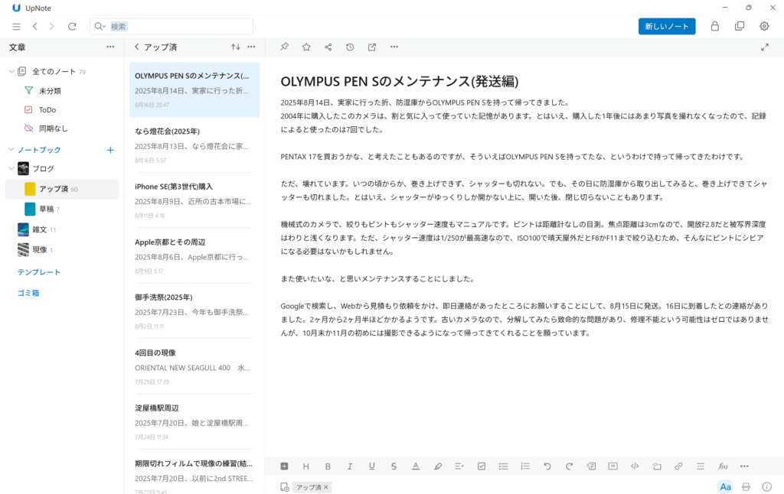
Task: Pin the current note with the pin icon
Action: tap(284, 47)
